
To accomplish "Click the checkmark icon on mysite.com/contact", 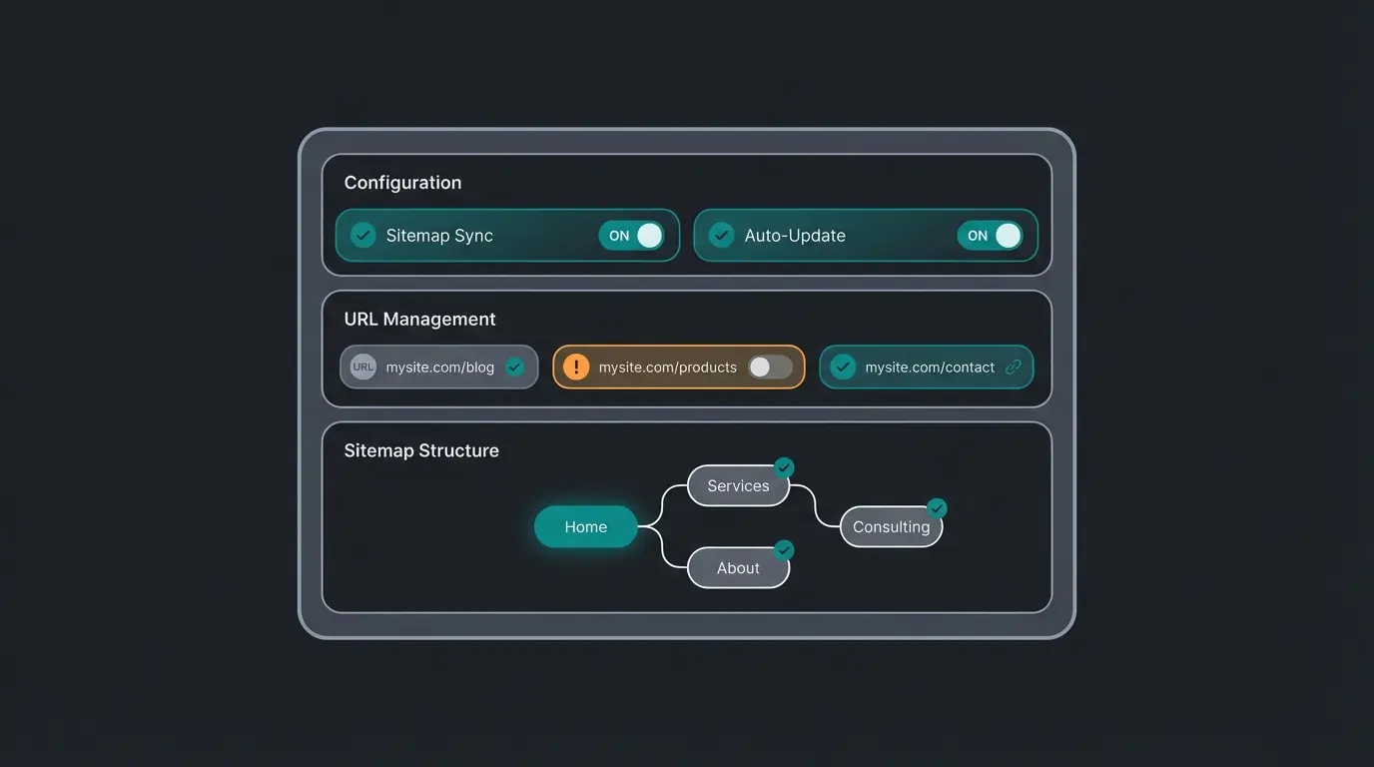I will tap(843, 367).
